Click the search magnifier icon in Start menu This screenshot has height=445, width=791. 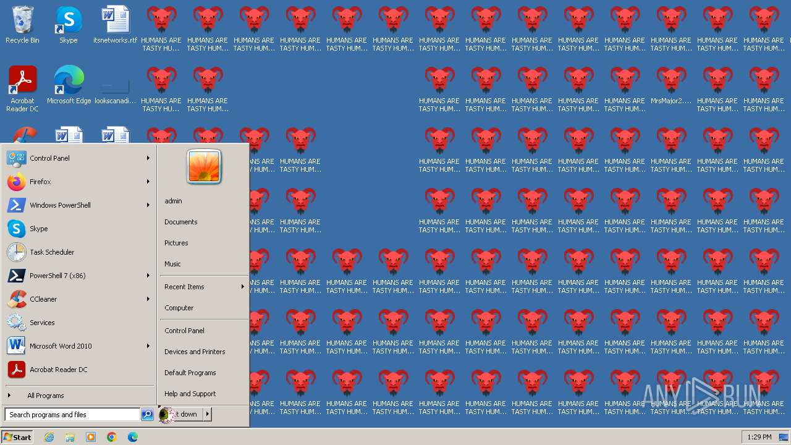[x=147, y=415]
